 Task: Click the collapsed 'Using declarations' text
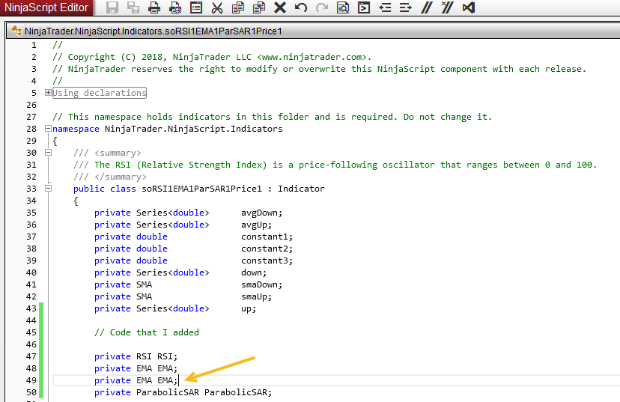click(x=100, y=93)
